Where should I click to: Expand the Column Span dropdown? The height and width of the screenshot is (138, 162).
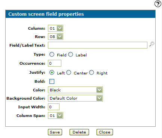click(55, 115)
